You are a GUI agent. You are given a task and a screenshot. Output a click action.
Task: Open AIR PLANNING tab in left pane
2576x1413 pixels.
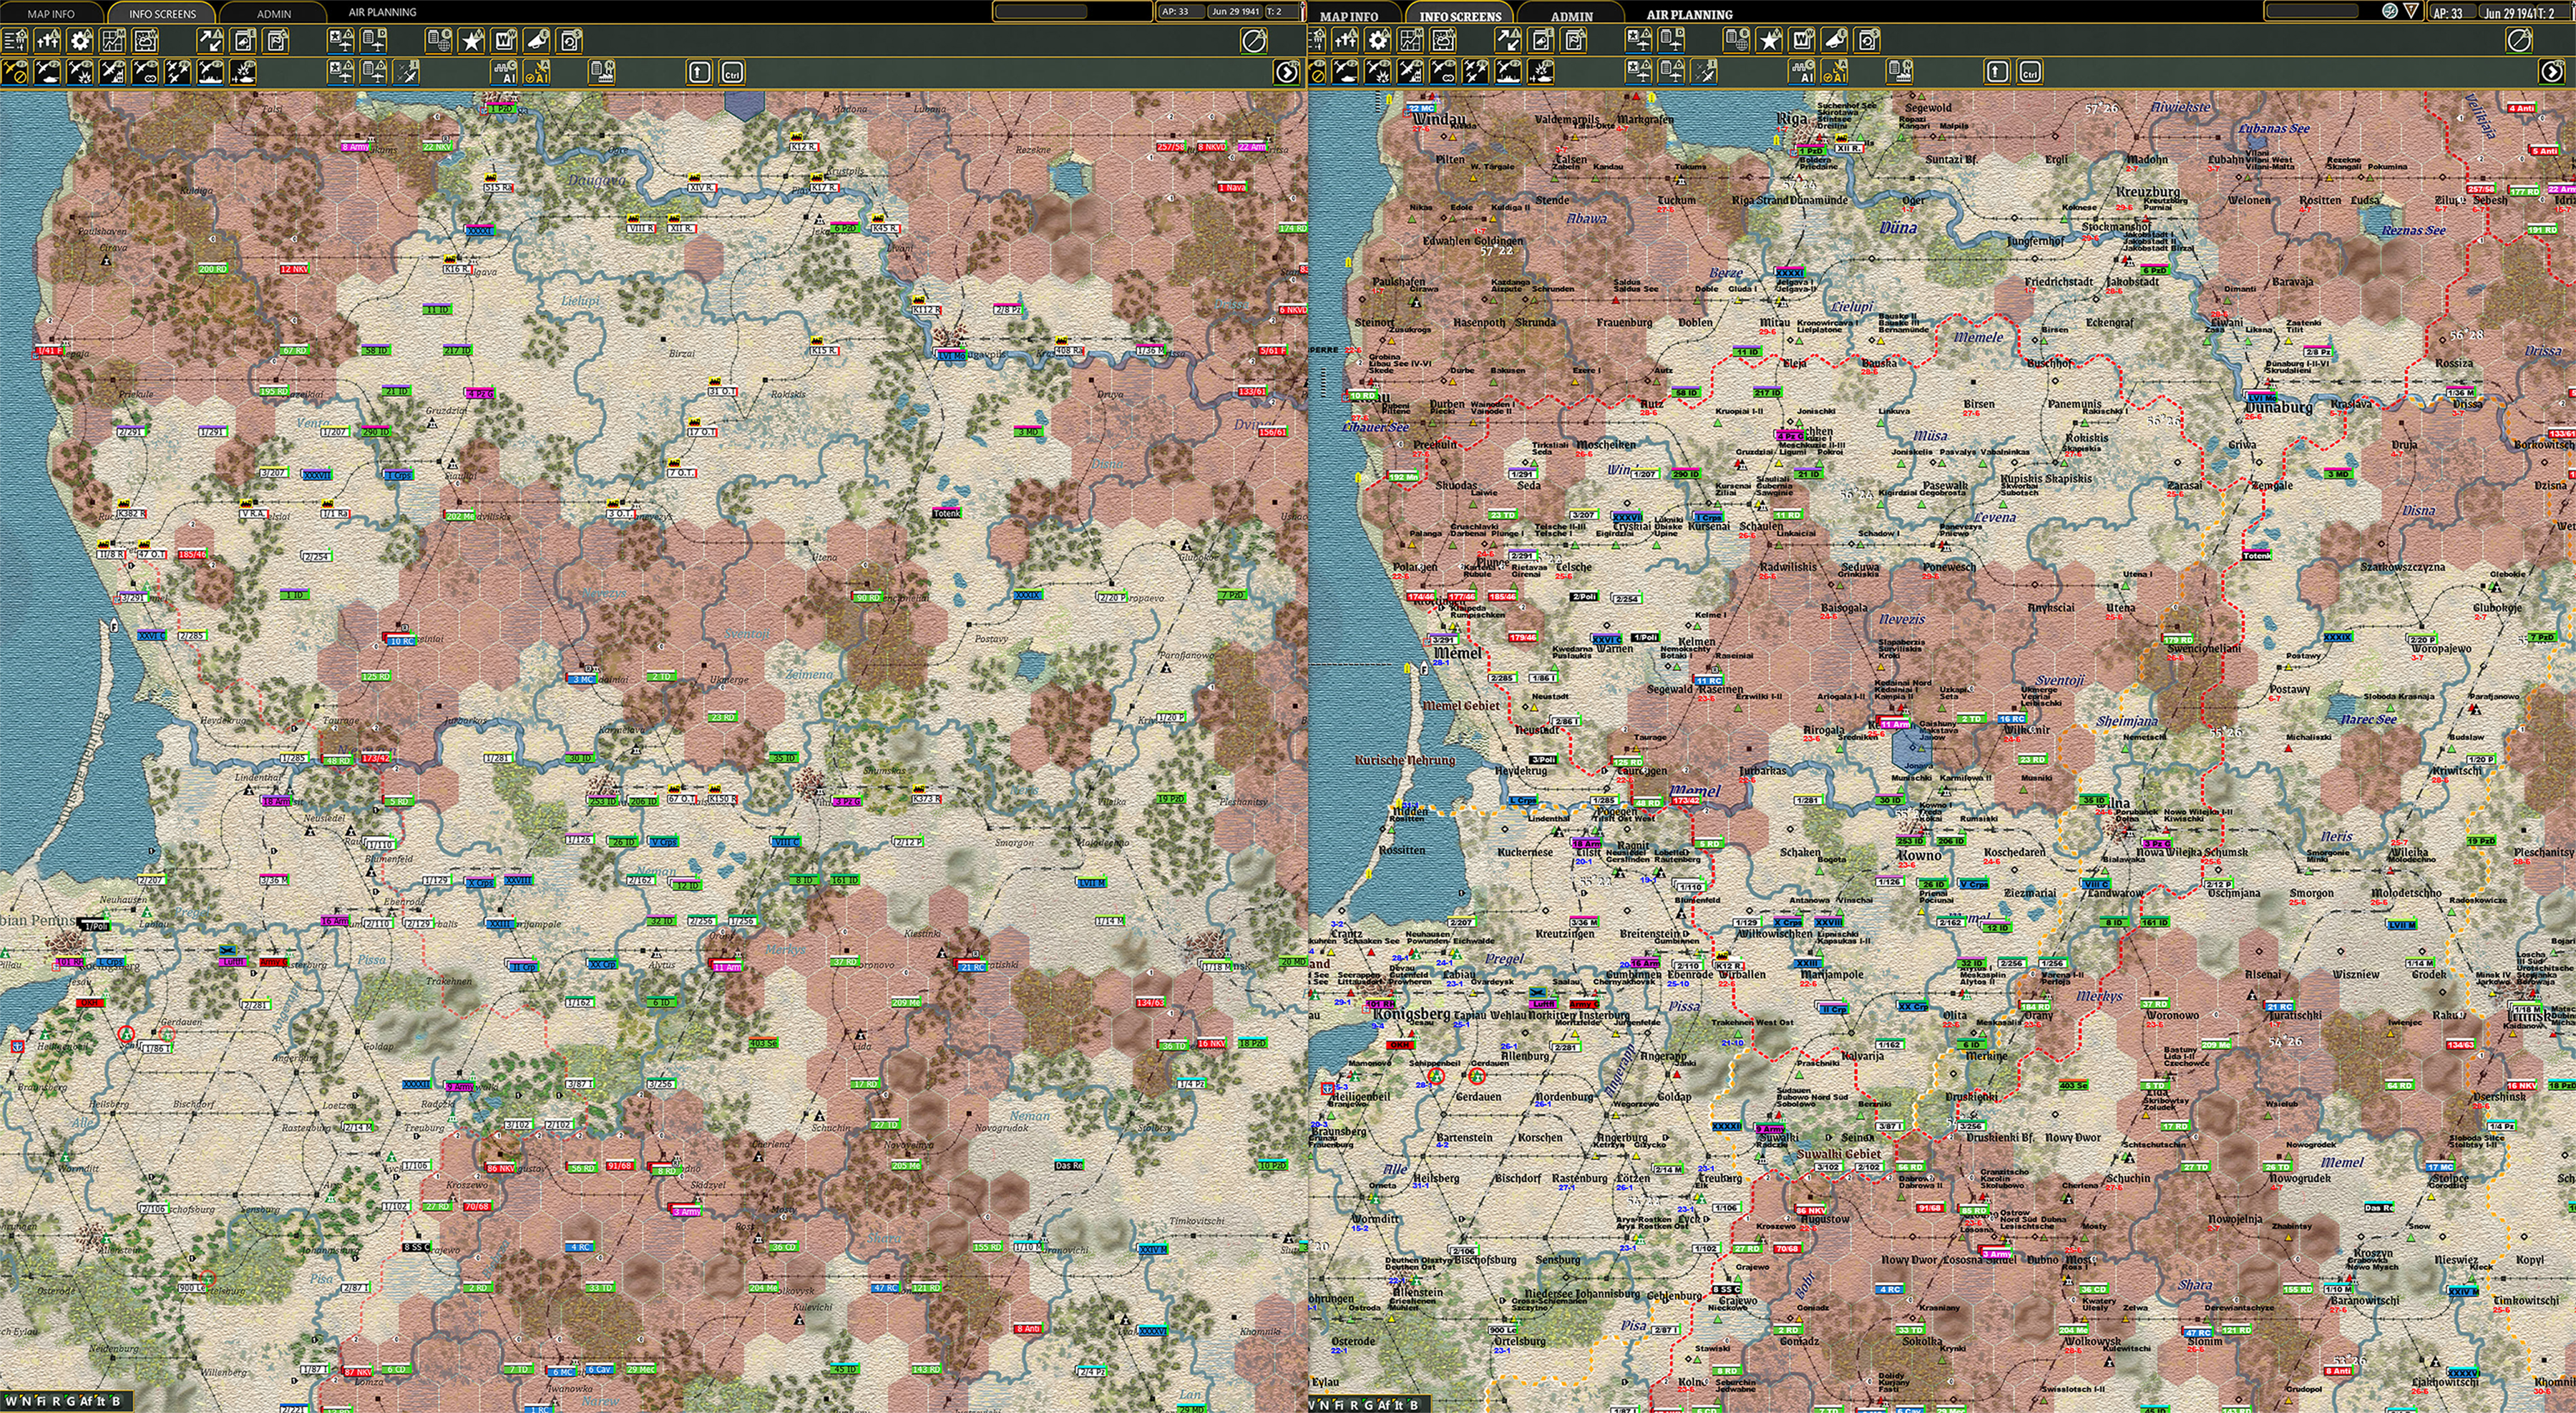(x=382, y=13)
